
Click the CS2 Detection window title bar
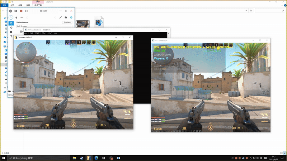(x=211, y=40)
